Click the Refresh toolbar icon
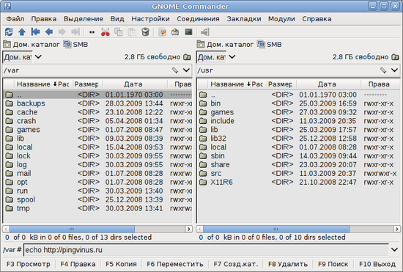The height and width of the screenshot is (272, 403). (9, 32)
